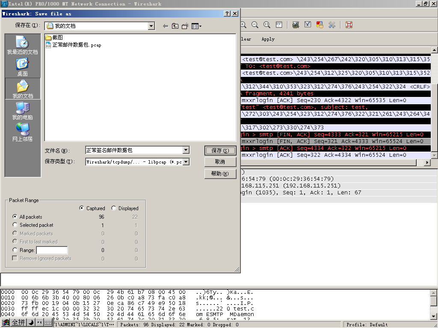Open the Coloring rules icon in Wireshark

(320, 25)
